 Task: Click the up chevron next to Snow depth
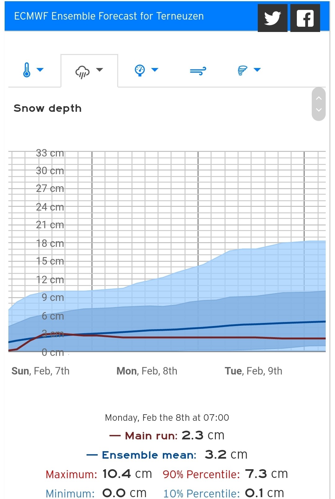(319, 98)
